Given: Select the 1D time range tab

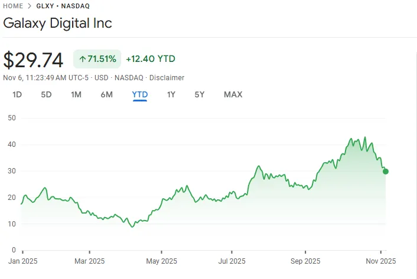Looking at the screenshot, I should (x=17, y=94).
